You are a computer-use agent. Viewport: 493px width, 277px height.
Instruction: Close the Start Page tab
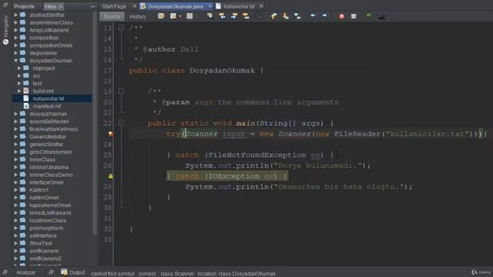[x=135, y=6]
